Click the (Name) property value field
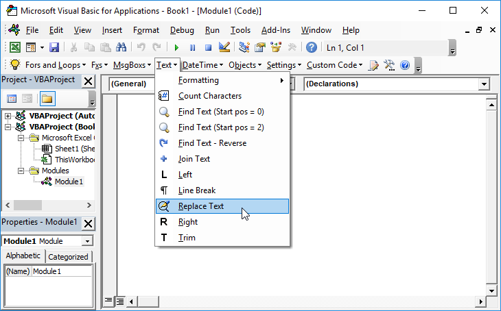Image resolution: width=501 pixels, height=311 pixels. point(61,272)
